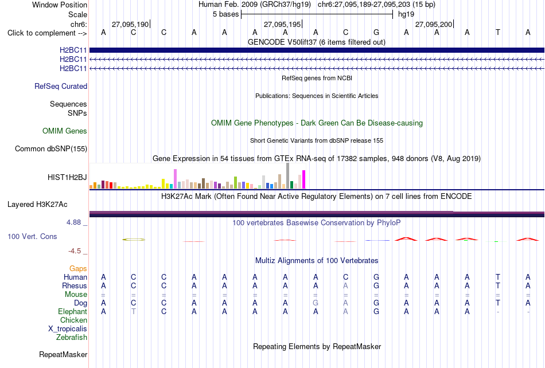This screenshot has height=368, width=545.
Task: Select the Rhesus species label
Action: (x=75, y=285)
